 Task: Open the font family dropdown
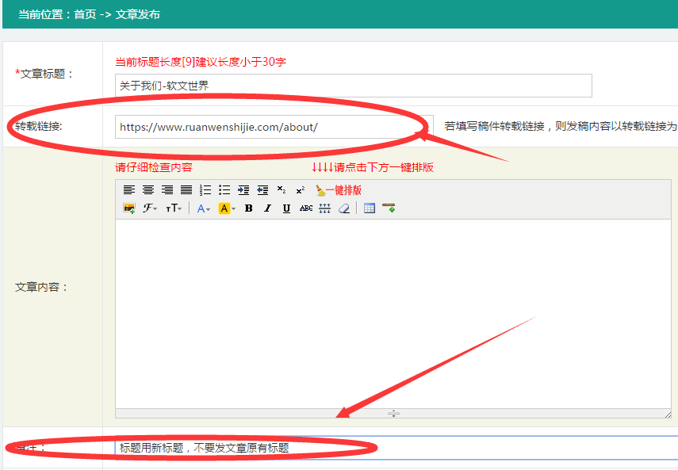(x=150, y=208)
